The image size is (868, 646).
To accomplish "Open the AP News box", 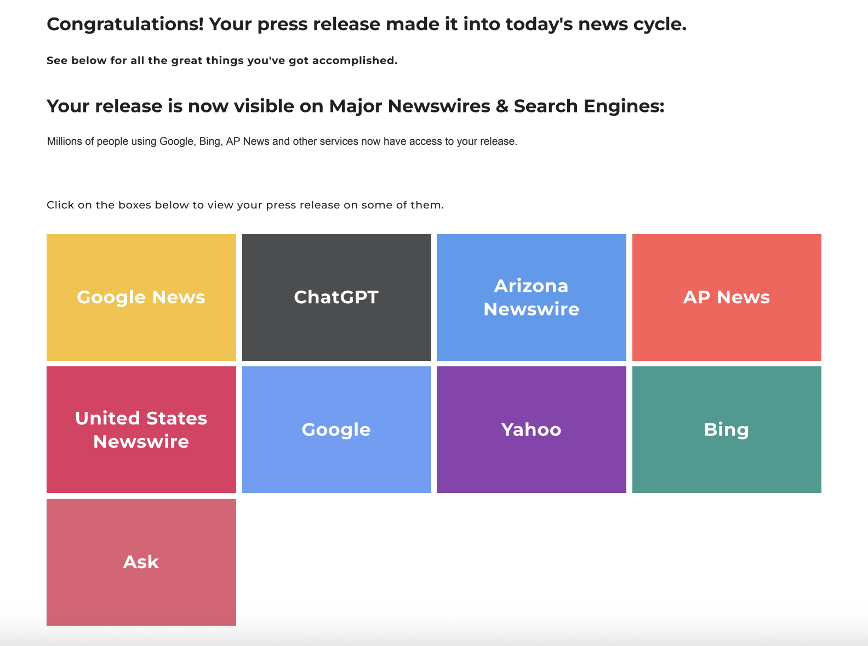I will (726, 297).
